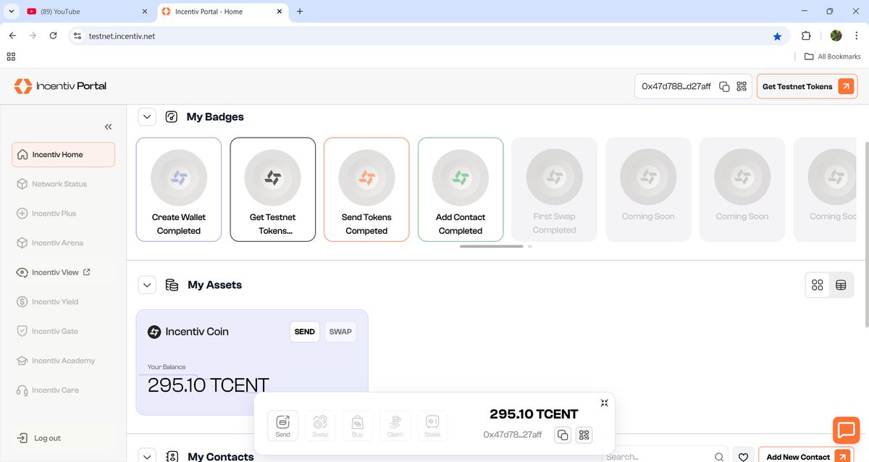The height and width of the screenshot is (462, 869).
Task: Click SWAP on Incentiv Coin card
Action: point(340,332)
